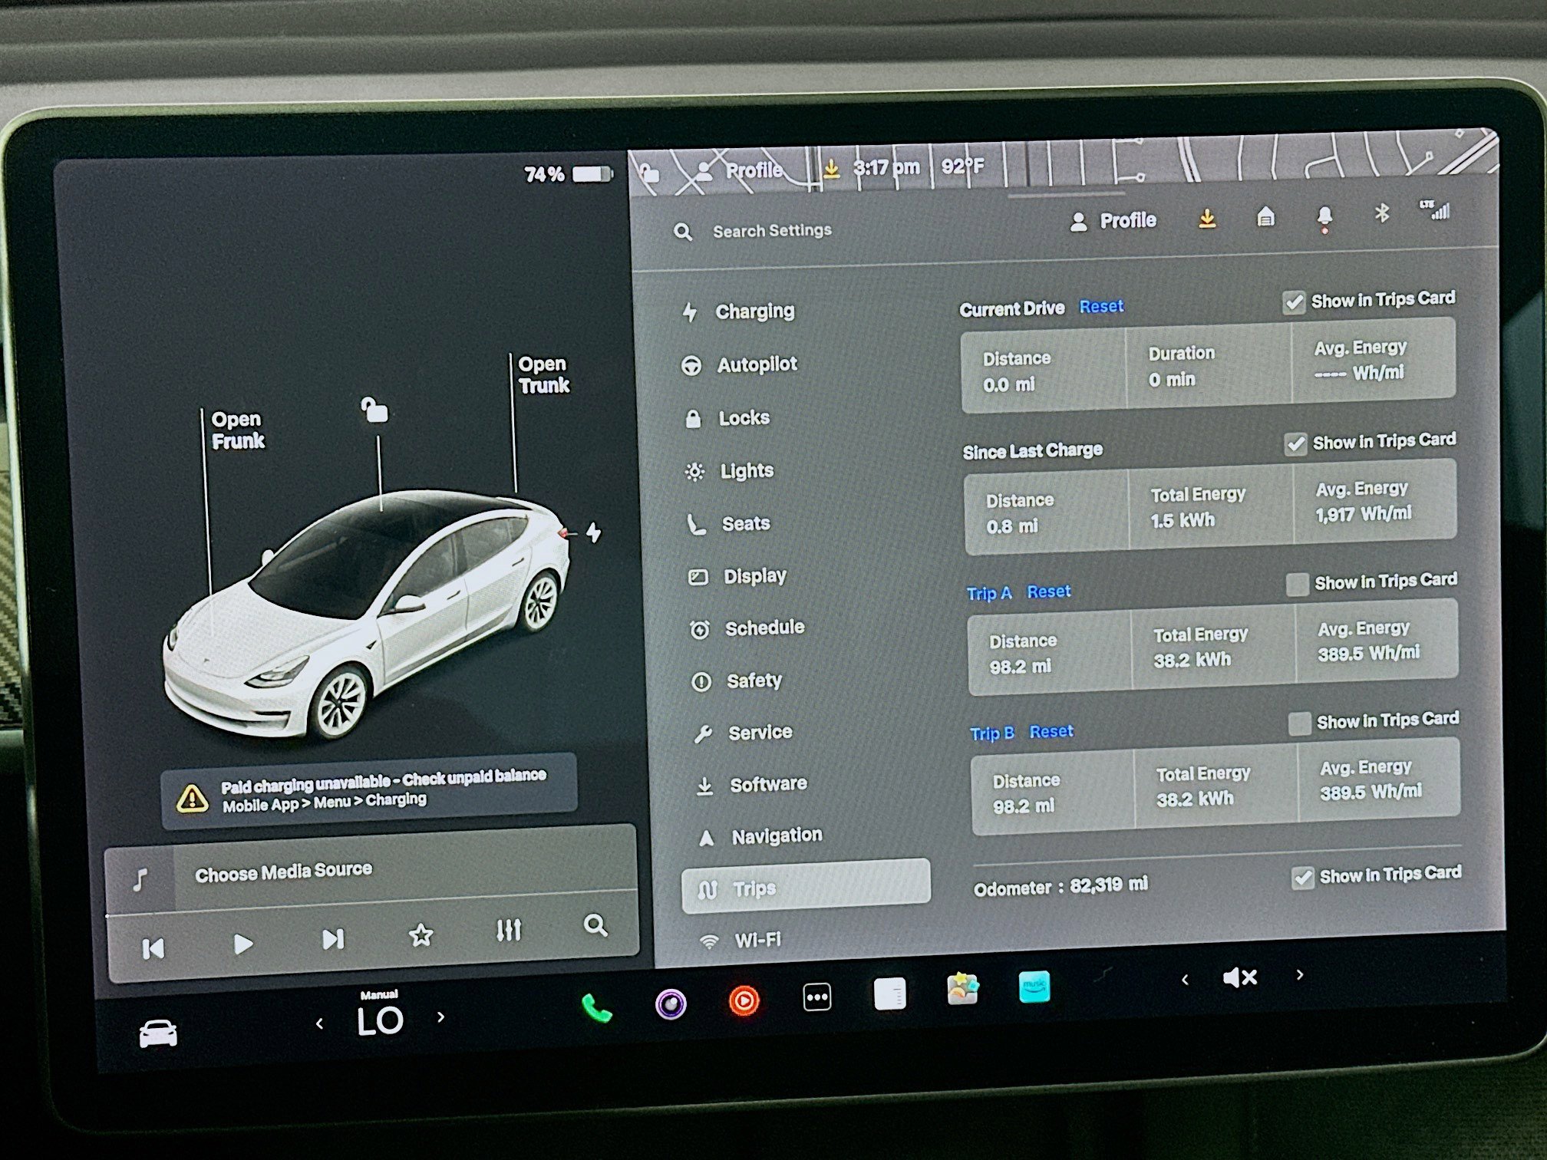Play media
Image resolution: width=1547 pixels, height=1160 pixels.
click(x=242, y=944)
